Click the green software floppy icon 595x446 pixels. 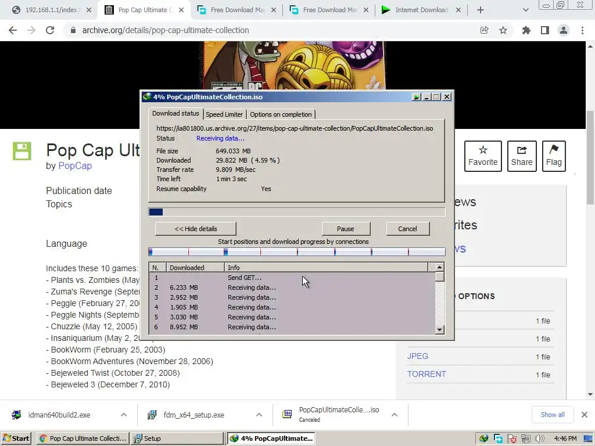click(x=22, y=151)
